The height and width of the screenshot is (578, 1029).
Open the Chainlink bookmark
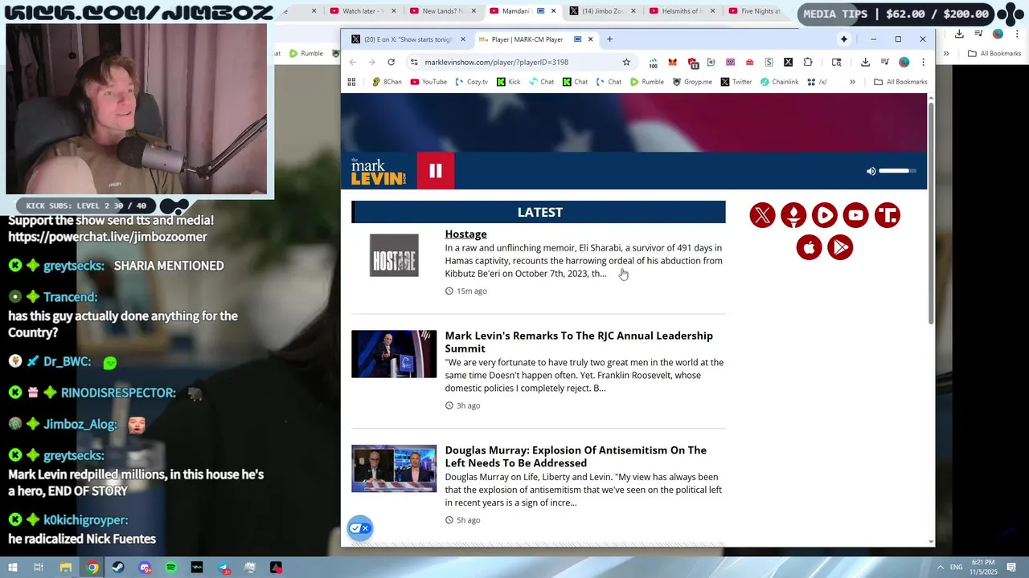pos(780,82)
